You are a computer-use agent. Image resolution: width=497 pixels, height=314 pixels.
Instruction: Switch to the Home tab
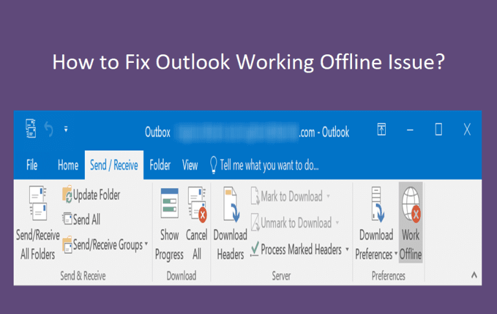pyautogui.click(x=68, y=165)
